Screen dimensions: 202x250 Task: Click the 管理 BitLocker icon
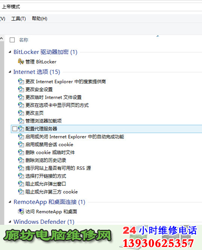(x=21, y=61)
